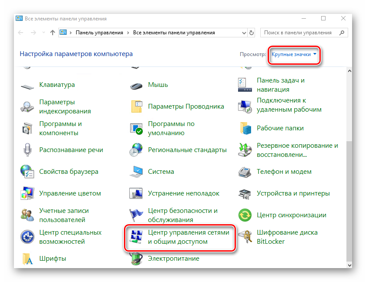Open the Power options (Электропитание) icon

point(136,259)
